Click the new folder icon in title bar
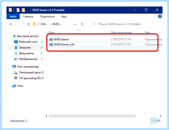The width and height of the screenshot is (169, 130). [23, 10]
